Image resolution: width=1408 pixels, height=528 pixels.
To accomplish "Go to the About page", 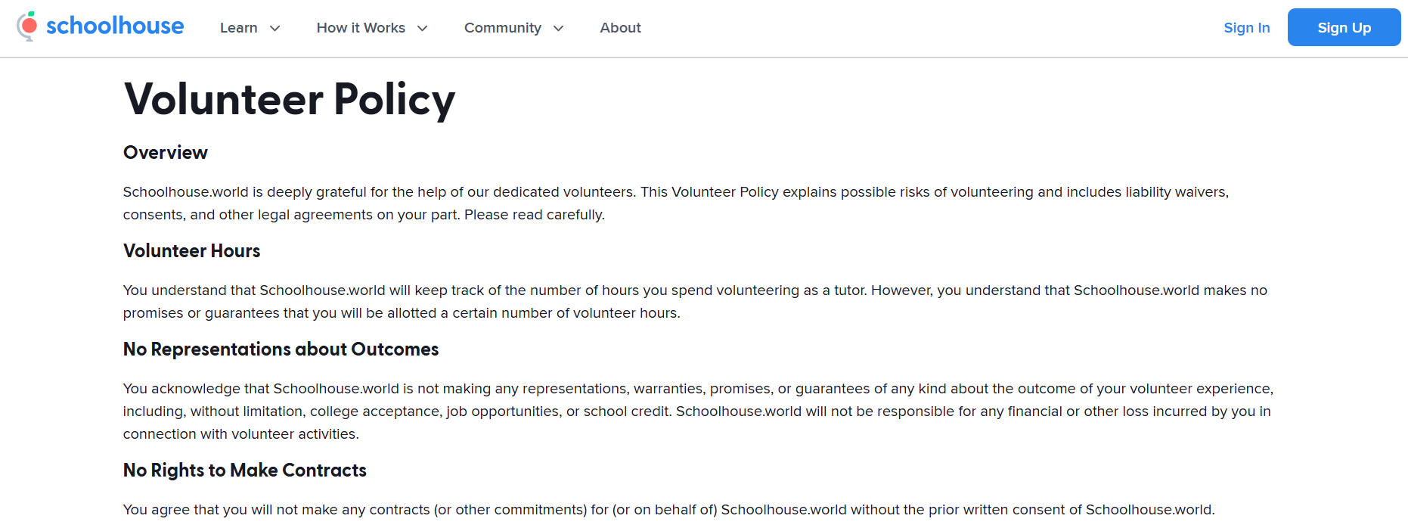I will [x=620, y=28].
